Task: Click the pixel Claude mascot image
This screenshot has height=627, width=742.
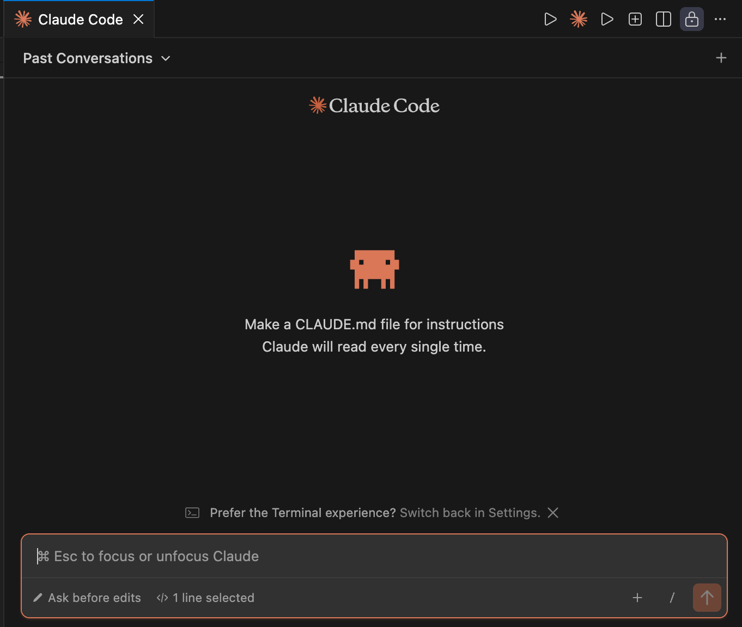Action: point(374,269)
